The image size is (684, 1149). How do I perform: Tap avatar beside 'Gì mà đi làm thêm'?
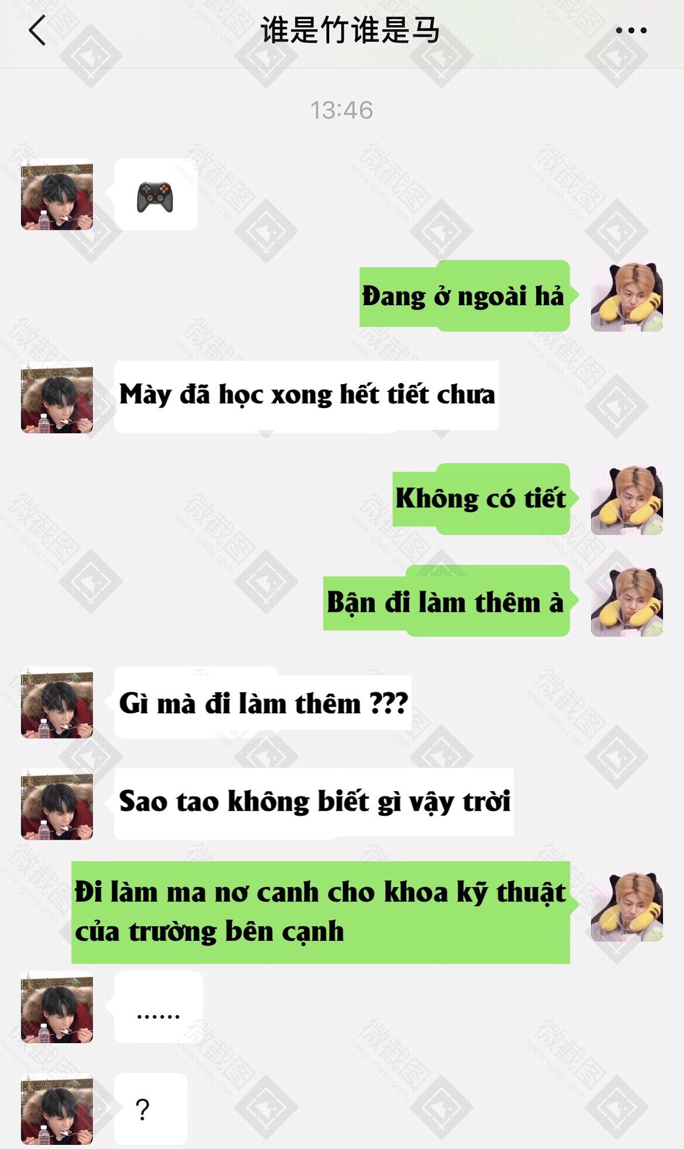click(57, 703)
